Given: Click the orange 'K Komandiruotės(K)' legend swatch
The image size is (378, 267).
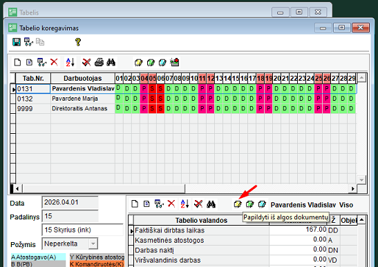Looking at the screenshot, I should pyautogui.click(x=97, y=264).
